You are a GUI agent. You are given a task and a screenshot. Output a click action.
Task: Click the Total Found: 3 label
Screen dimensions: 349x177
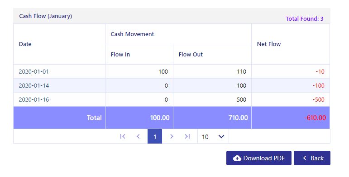point(305,19)
